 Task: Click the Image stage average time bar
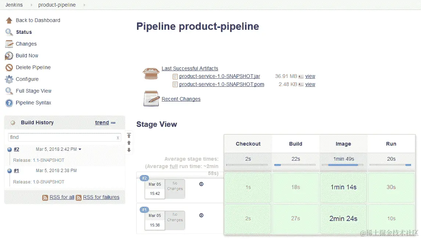tap(343, 165)
